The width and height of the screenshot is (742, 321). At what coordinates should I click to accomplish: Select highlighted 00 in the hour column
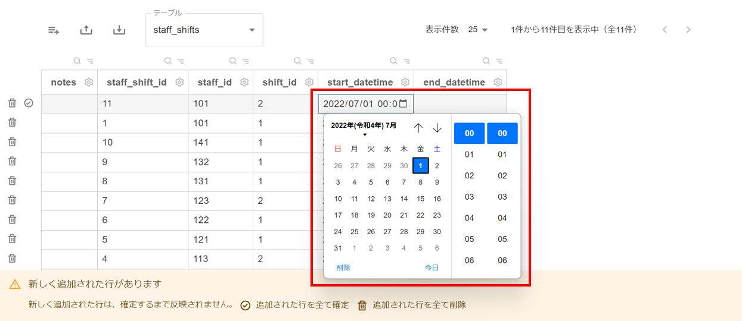(x=469, y=133)
